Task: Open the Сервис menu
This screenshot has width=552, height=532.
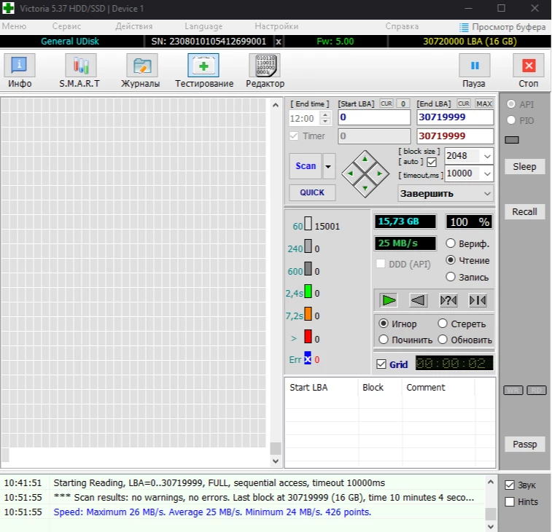Action: [x=66, y=26]
